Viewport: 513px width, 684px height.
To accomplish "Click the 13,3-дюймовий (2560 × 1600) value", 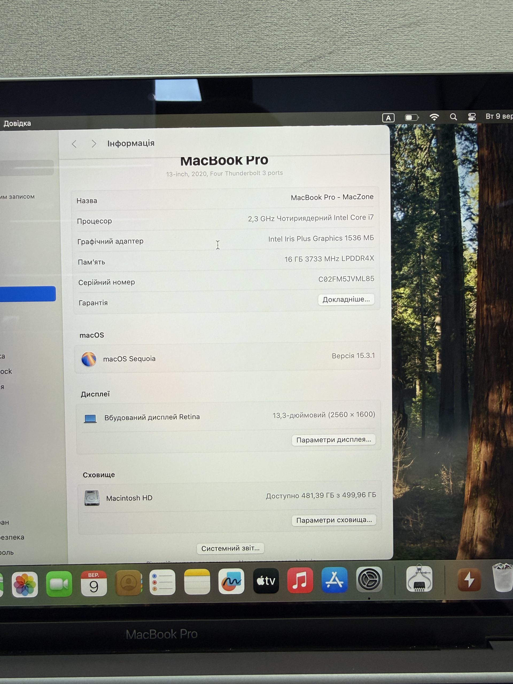I will 324,415.
